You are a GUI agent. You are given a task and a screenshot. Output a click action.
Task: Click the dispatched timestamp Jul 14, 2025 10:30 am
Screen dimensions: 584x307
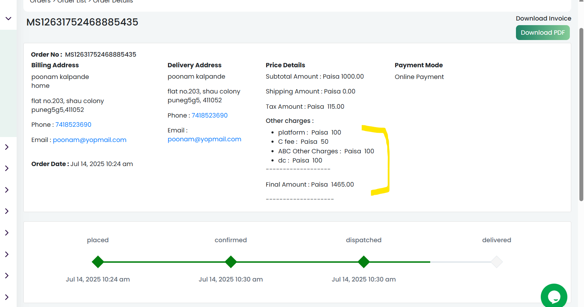[x=364, y=279]
